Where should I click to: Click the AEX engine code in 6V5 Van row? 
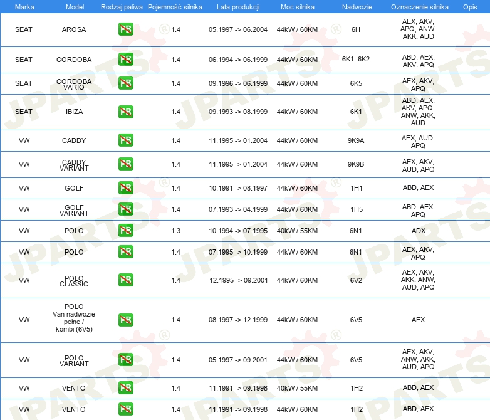[x=418, y=320]
